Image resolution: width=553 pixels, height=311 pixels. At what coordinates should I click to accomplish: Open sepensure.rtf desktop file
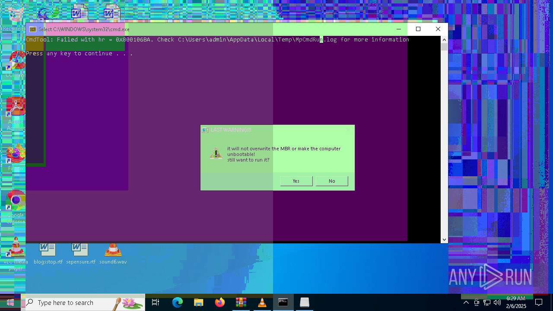tap(81, 253)
